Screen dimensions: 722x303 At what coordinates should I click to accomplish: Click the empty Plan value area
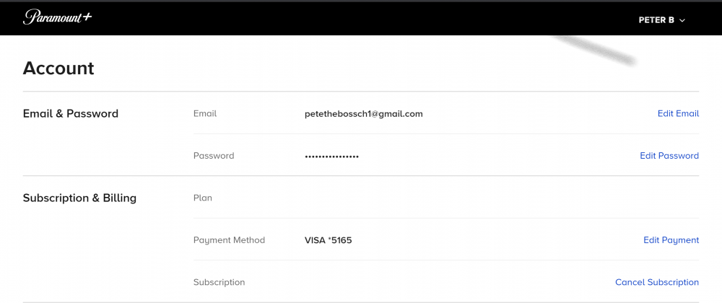[x=433, y=198]
